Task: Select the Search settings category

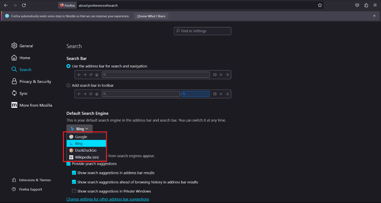Action: coord(21,70)
